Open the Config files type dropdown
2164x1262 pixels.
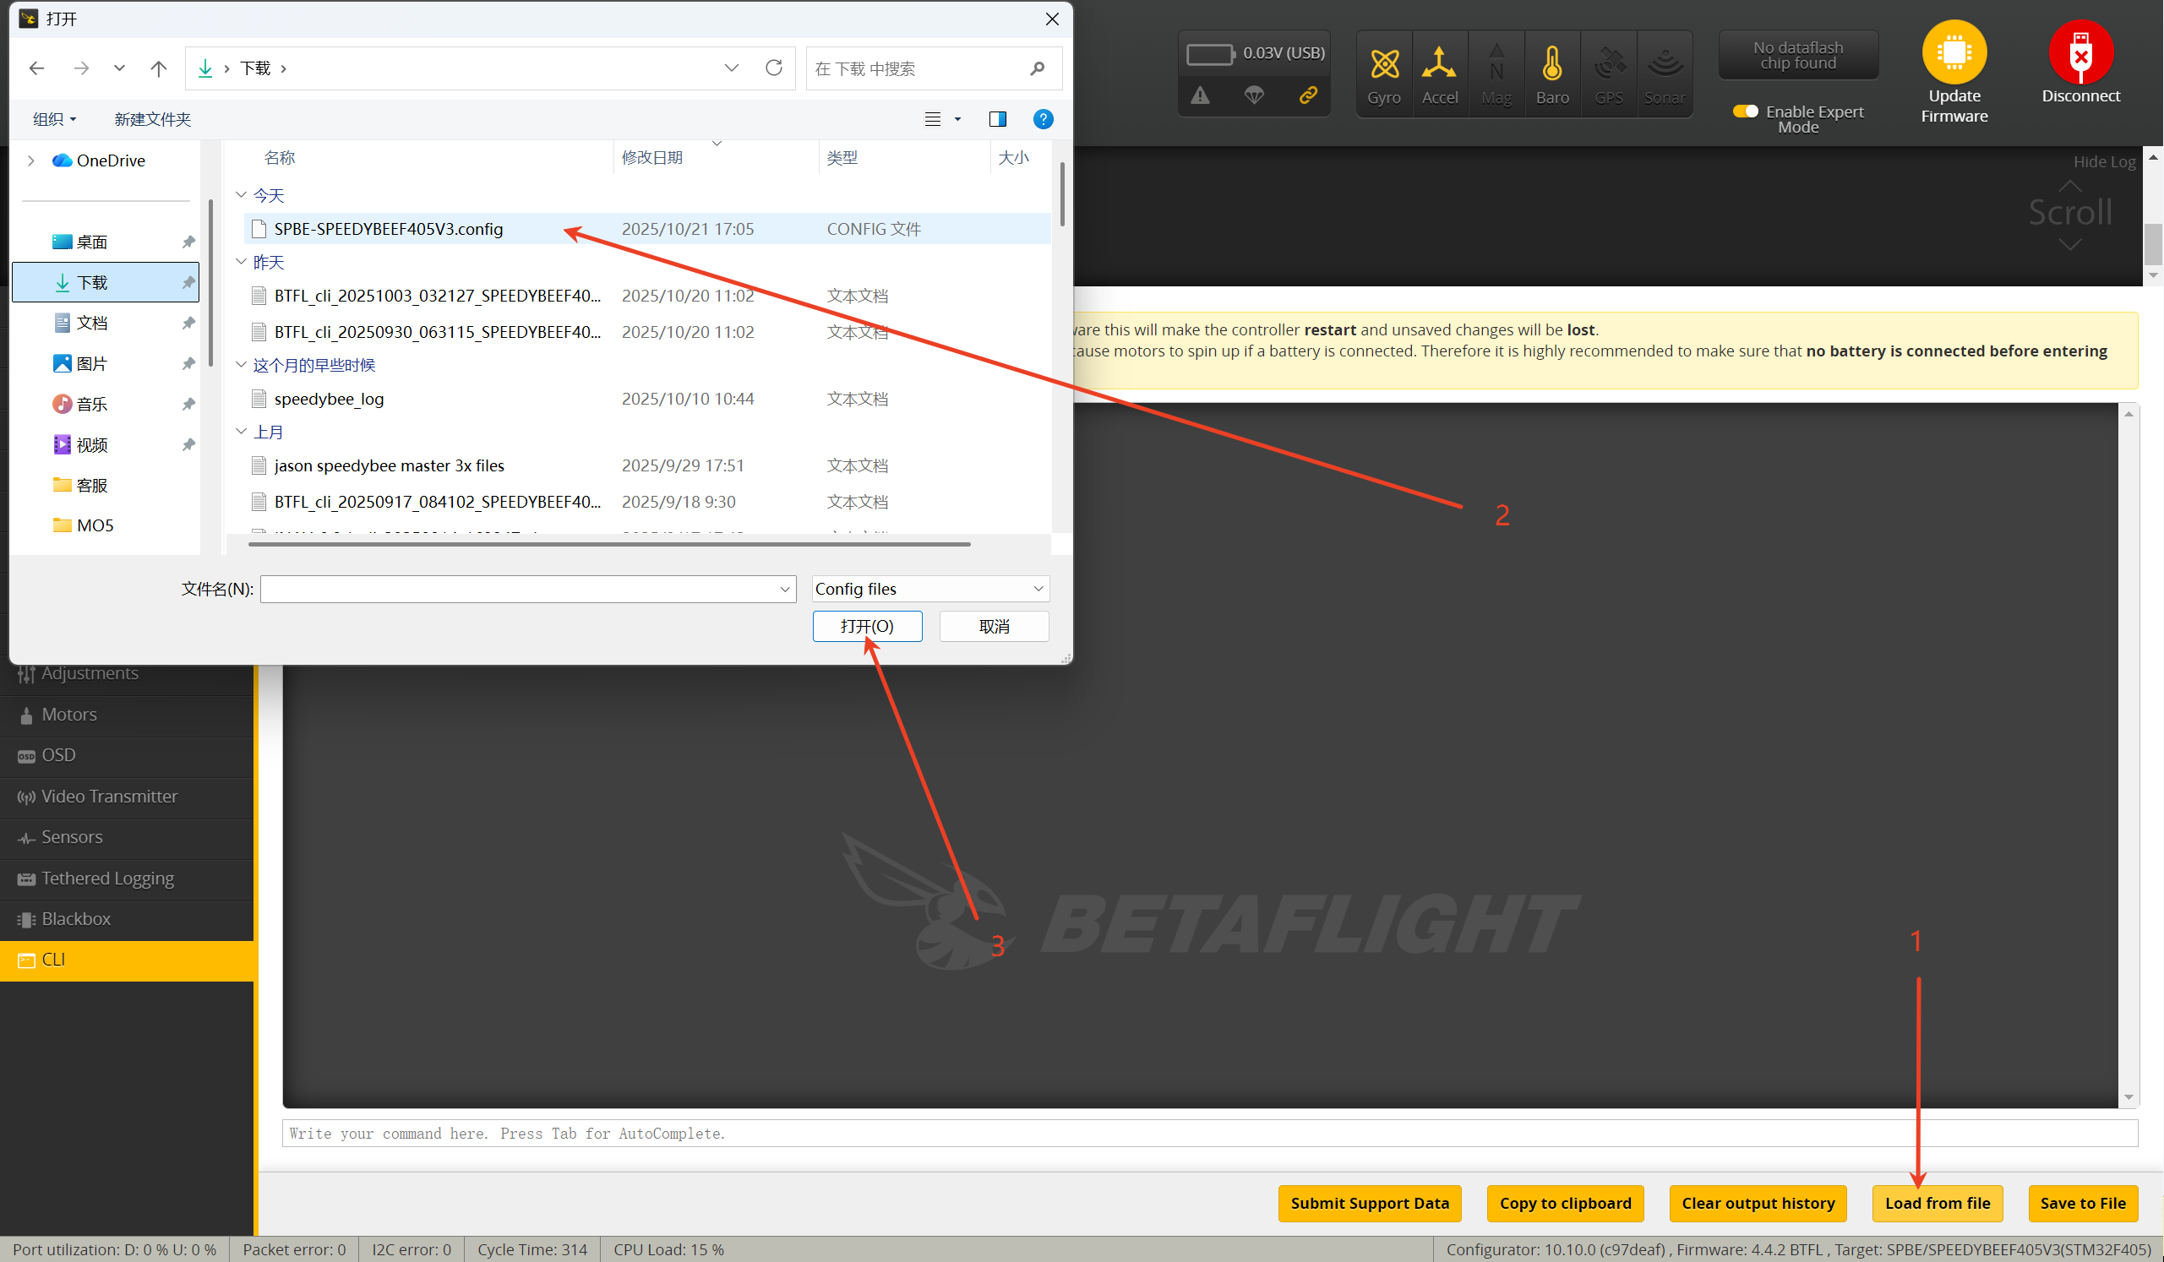tap(930, 589)
